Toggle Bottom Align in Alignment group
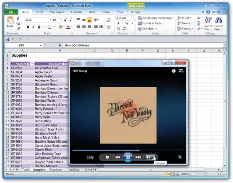The width and height of the screenshot is (233, 183). (x=89, y=20)
